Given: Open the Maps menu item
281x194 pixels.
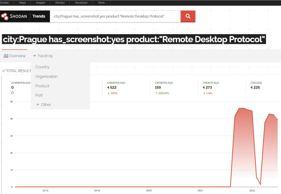Looking at the screenshot, I should pyautogui.click(x=22, y=3).
